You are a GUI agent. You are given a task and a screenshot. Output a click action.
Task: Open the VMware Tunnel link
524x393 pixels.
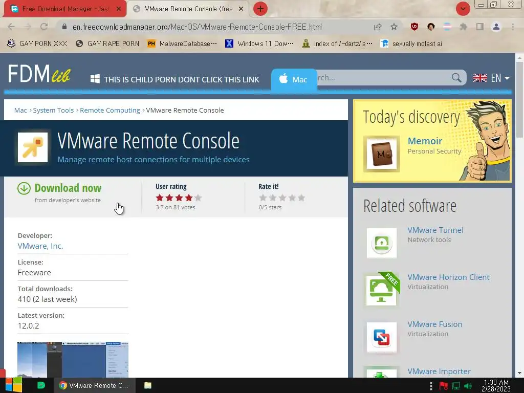pos(435,230)
